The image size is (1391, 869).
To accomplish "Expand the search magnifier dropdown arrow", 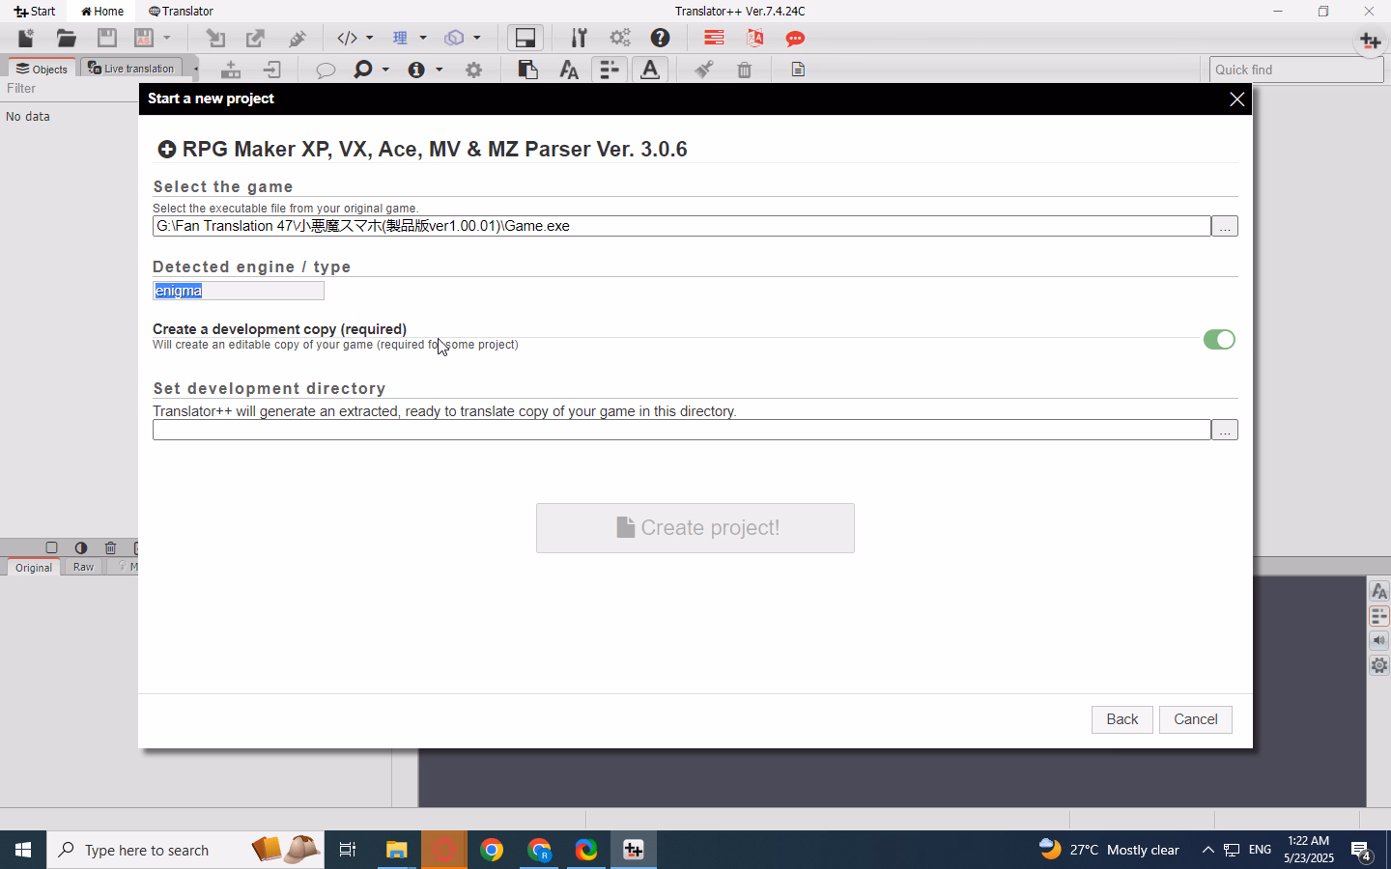I will click(385, 70).
